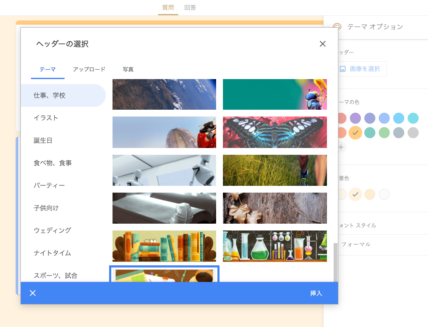Select the checked background color swatch
Viewport: 428px width, 327px height.
pos(355,194)
